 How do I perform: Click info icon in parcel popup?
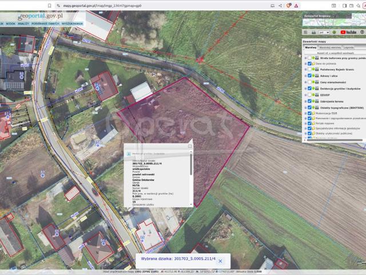tap(128, 154)
